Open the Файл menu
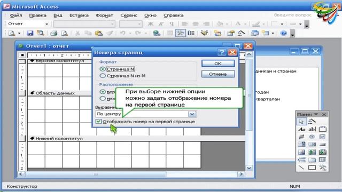 (x=16, y=15)
